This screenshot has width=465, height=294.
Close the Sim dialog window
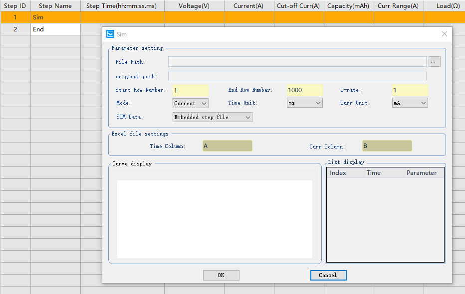click(x=444, y=34)
